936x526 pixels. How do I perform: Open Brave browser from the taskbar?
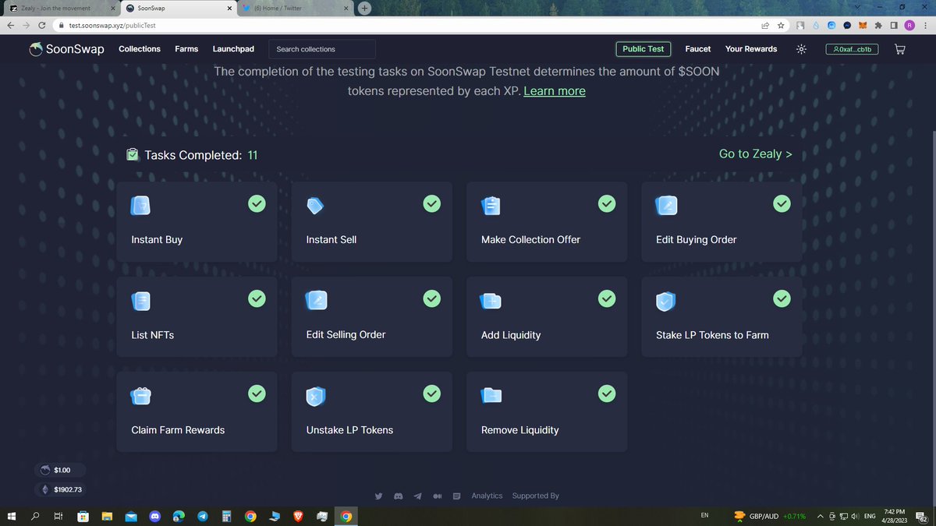(300, 516)
